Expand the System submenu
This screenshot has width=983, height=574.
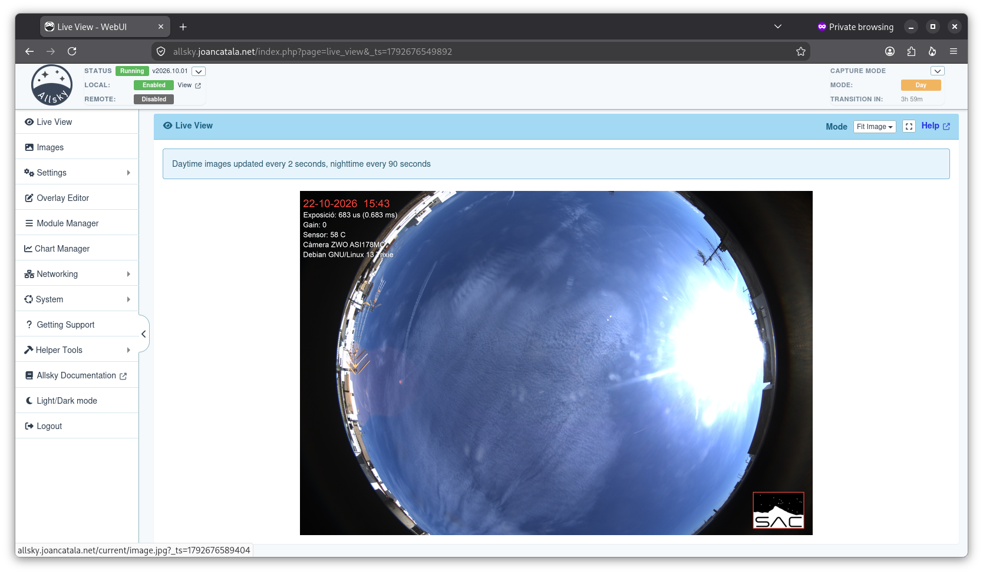[77, 299]
